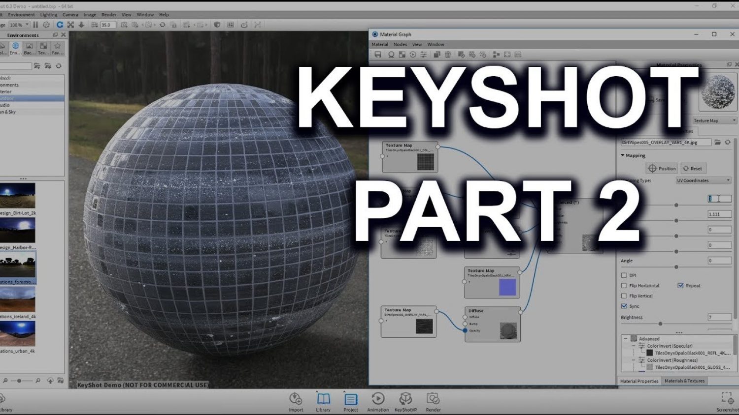The image size is (739, 415).
Task: Enable the Flip Horizontal checkbox
Action: pos(624,286)
